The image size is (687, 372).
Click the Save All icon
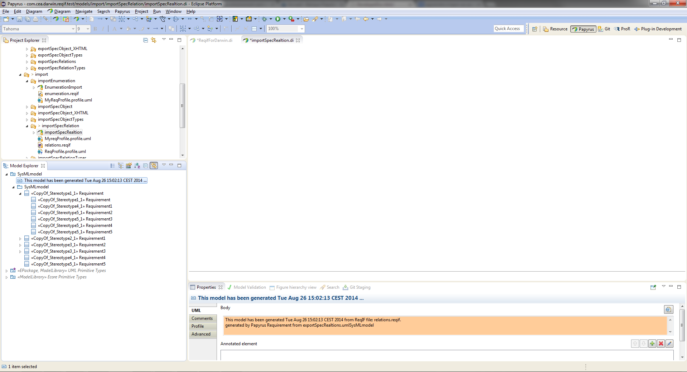tap(28, 19)
